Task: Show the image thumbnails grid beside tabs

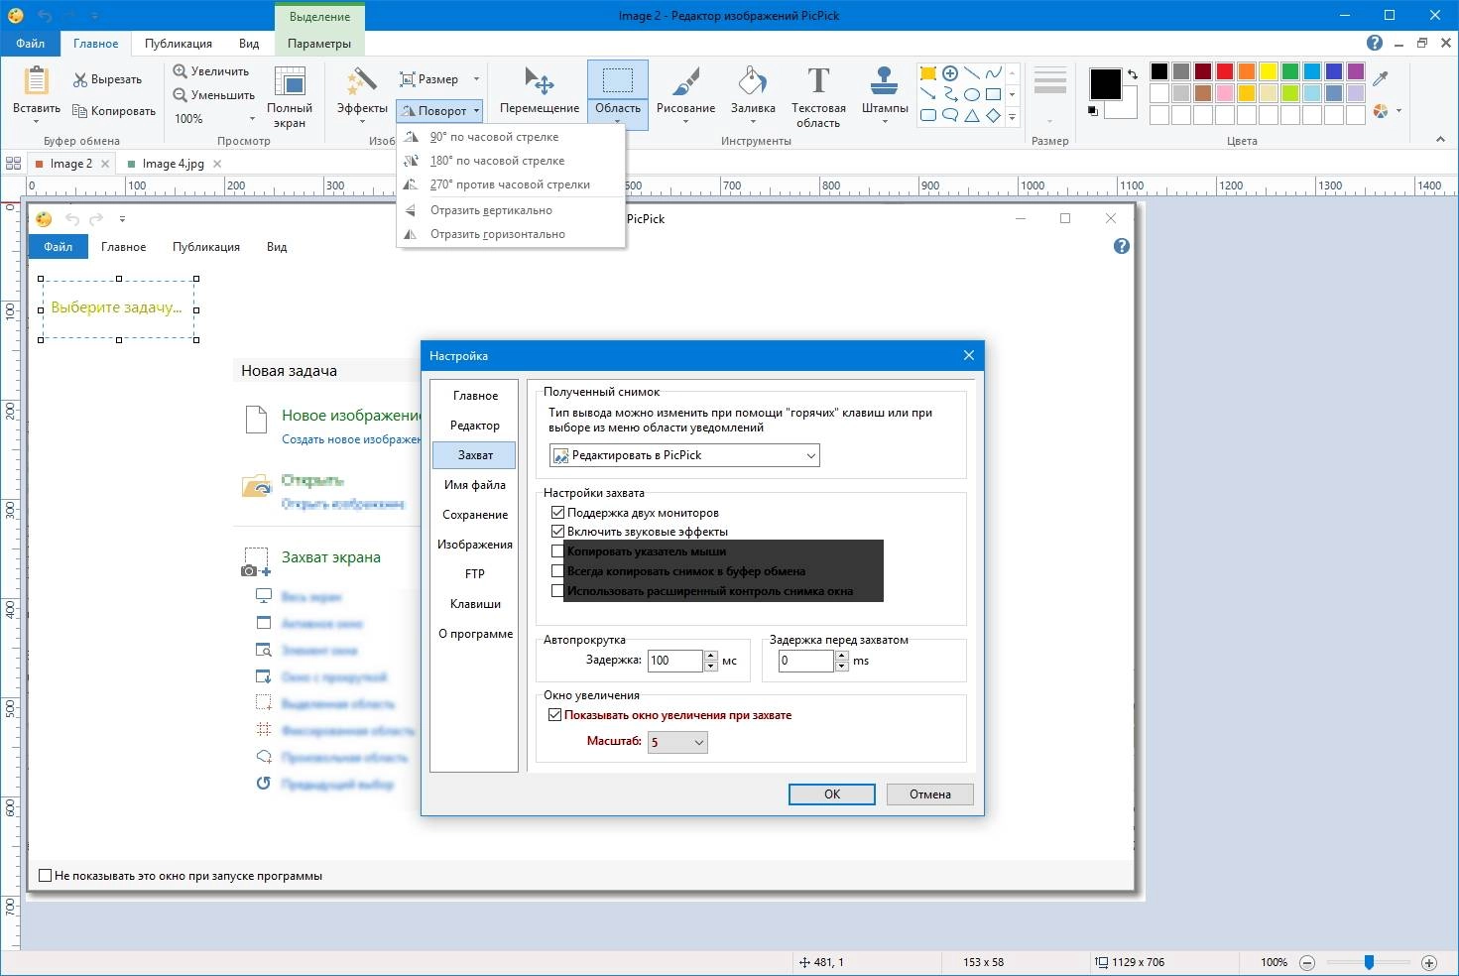Action: pyautogui.click(x=14, y=164)
